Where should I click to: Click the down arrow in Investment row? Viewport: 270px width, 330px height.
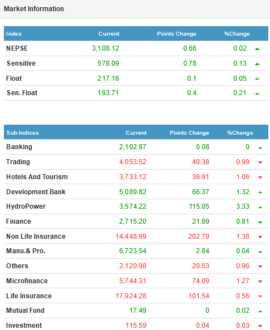pos(261,326)
